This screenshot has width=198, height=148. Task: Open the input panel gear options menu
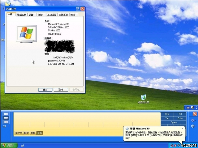[x=193, y=121]
